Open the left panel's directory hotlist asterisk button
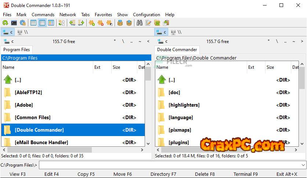 tap(115, 42)
